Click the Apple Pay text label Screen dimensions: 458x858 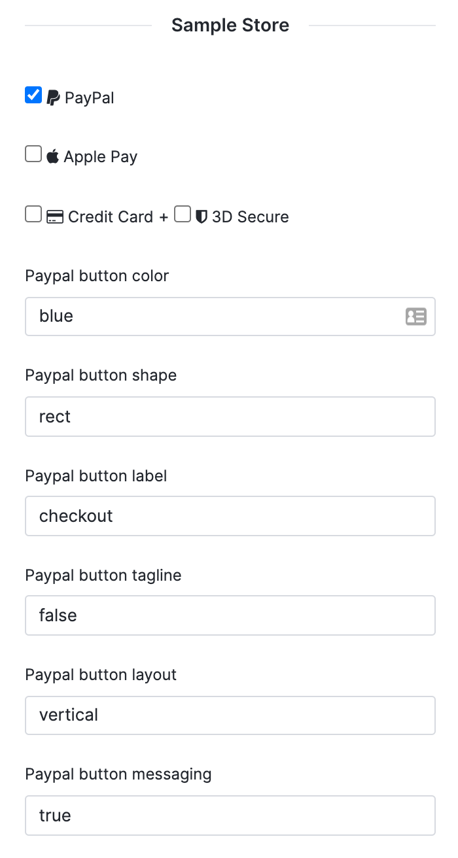click(x=101, y=157)
